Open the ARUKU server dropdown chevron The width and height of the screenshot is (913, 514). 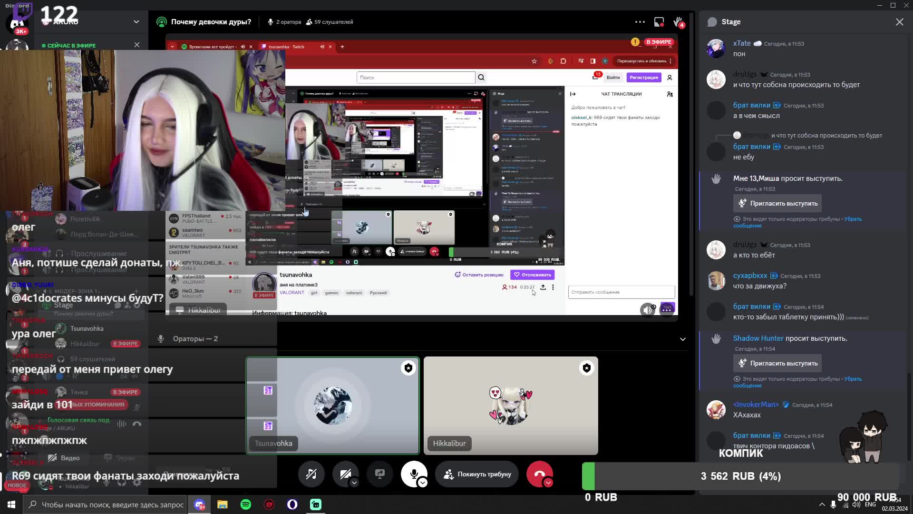pyautogui.click(x=136, y=22)
